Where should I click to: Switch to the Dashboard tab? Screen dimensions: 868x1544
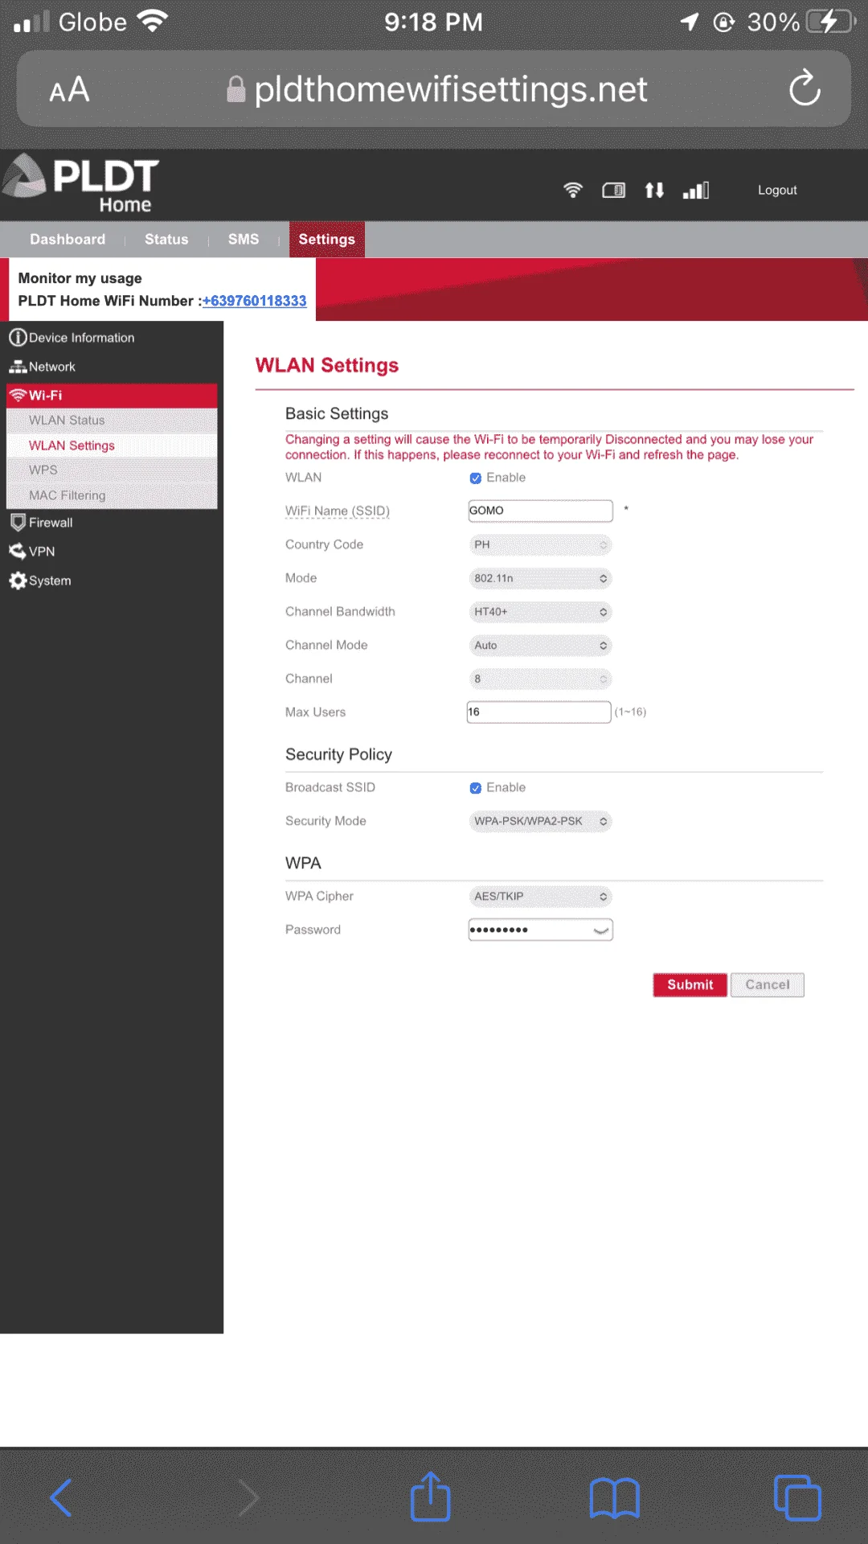pyautogui.click(x=68, y=240)
